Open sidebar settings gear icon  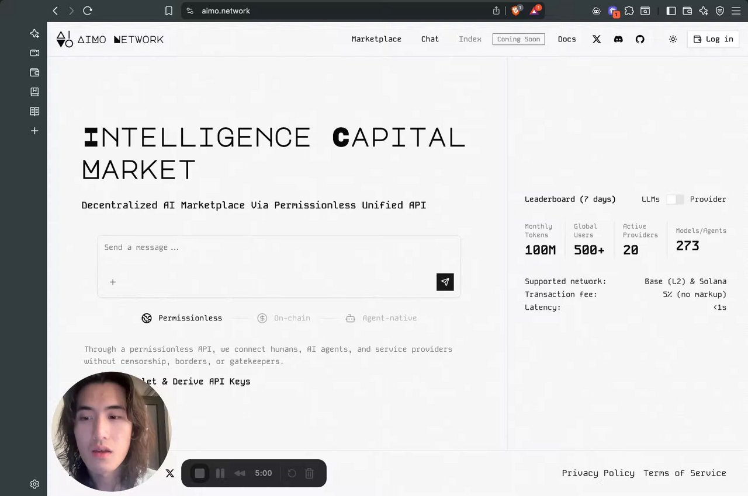tap(34, 484)
